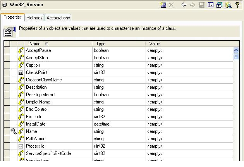The image size is (244, 167).
Task: Click the inherited arrow icon beside DisplayName
Action: [21, 102]
